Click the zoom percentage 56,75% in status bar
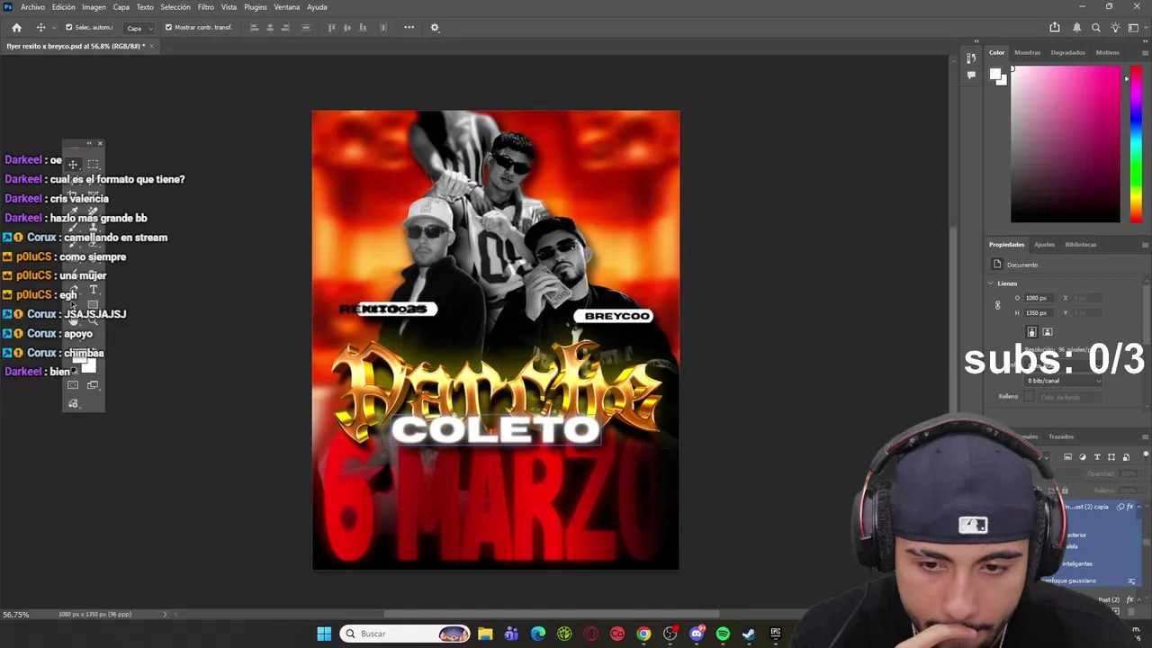The width and height of the screenshot is (1152, 648). tap(16, 615)
